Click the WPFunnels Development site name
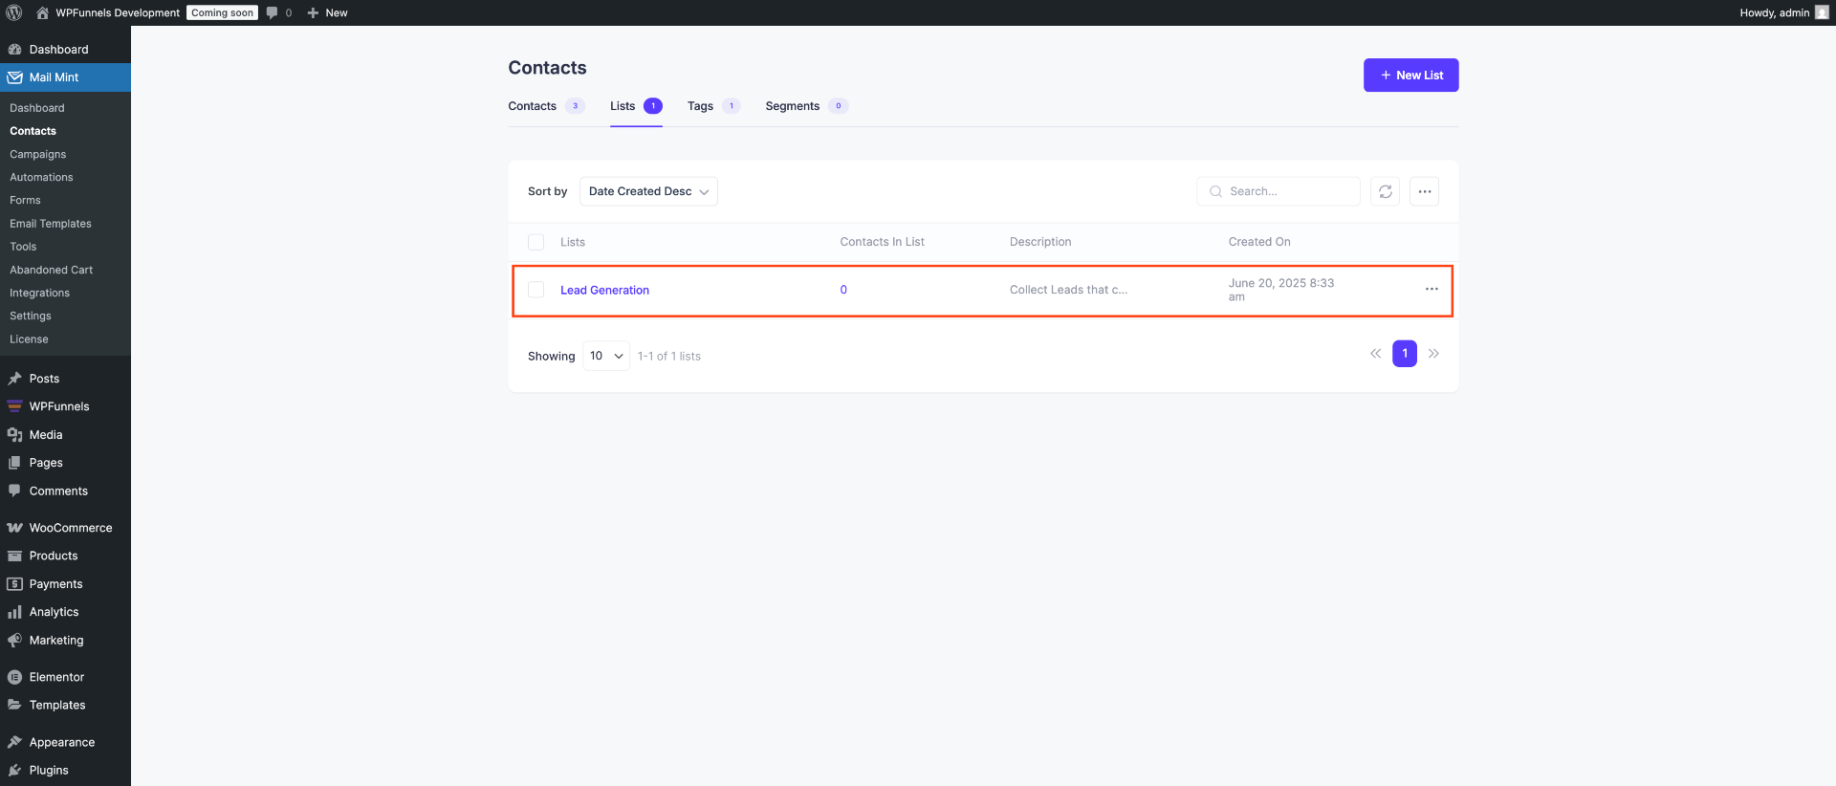1836x786 pixels. (118, 12)
